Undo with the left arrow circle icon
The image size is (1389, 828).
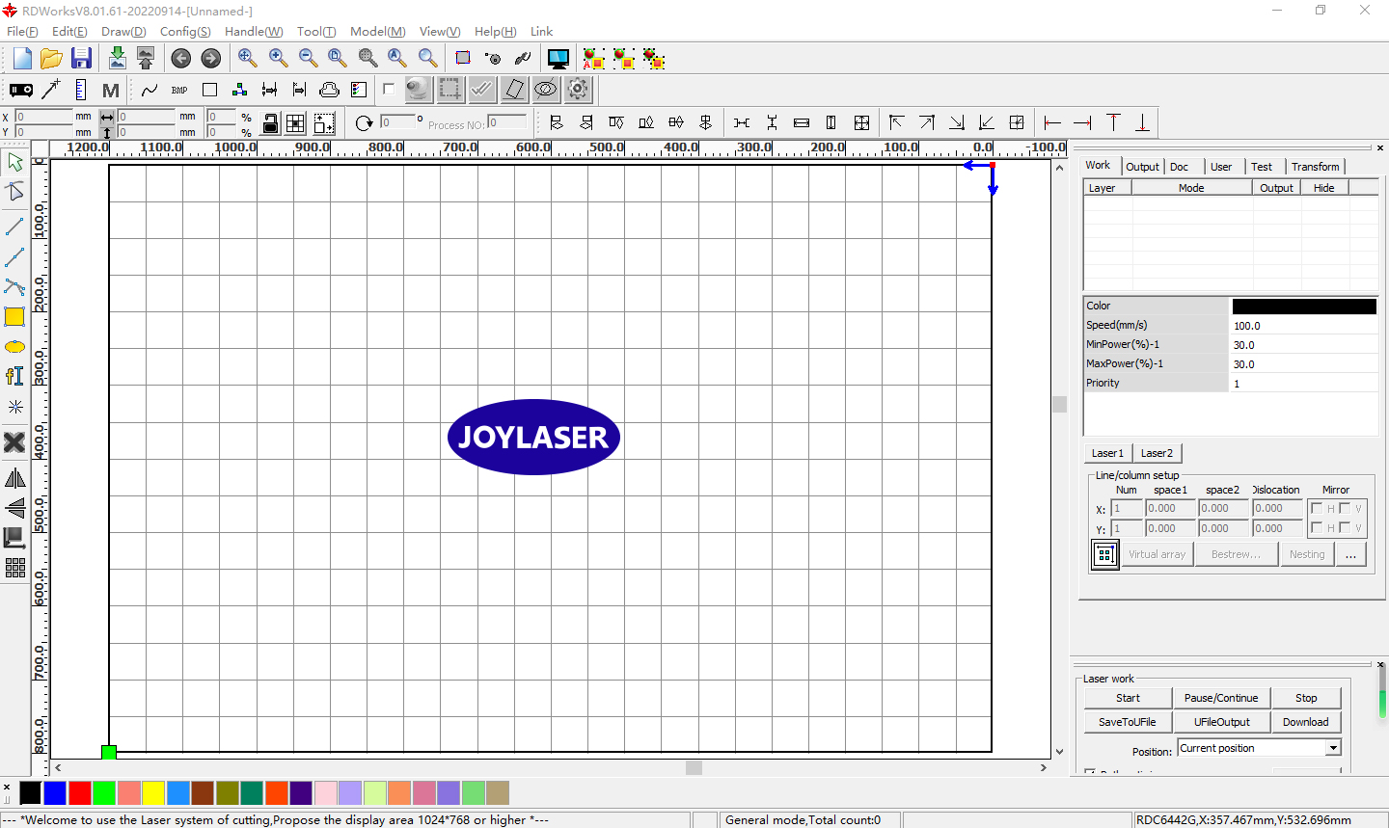point(180,59)
